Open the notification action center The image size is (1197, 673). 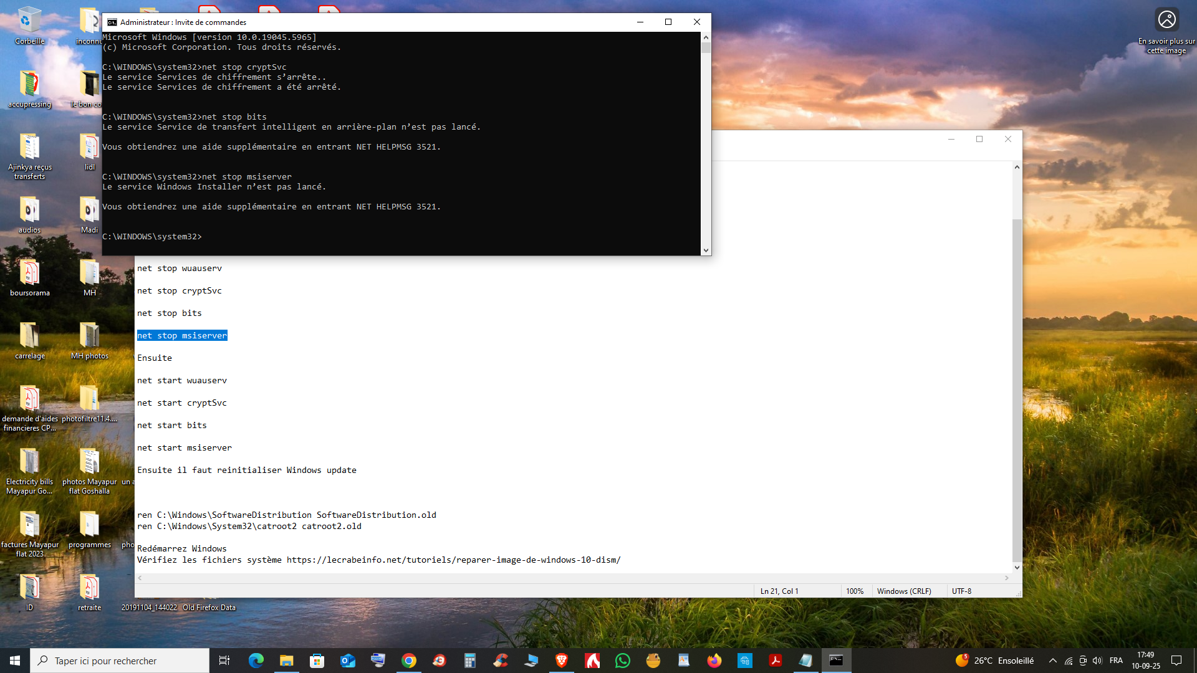pos(1176,661)
